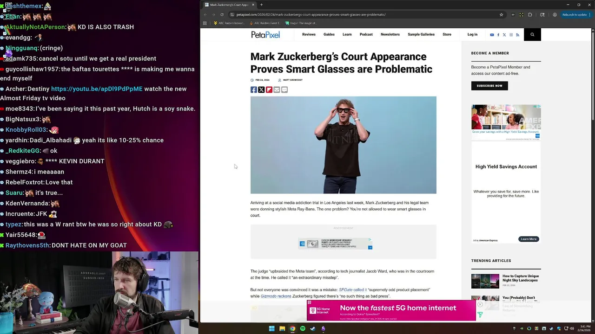Image resolution: width=595 pixels, height=334 pixels.
Task: Share article via X icon
Action: [261, 90]
